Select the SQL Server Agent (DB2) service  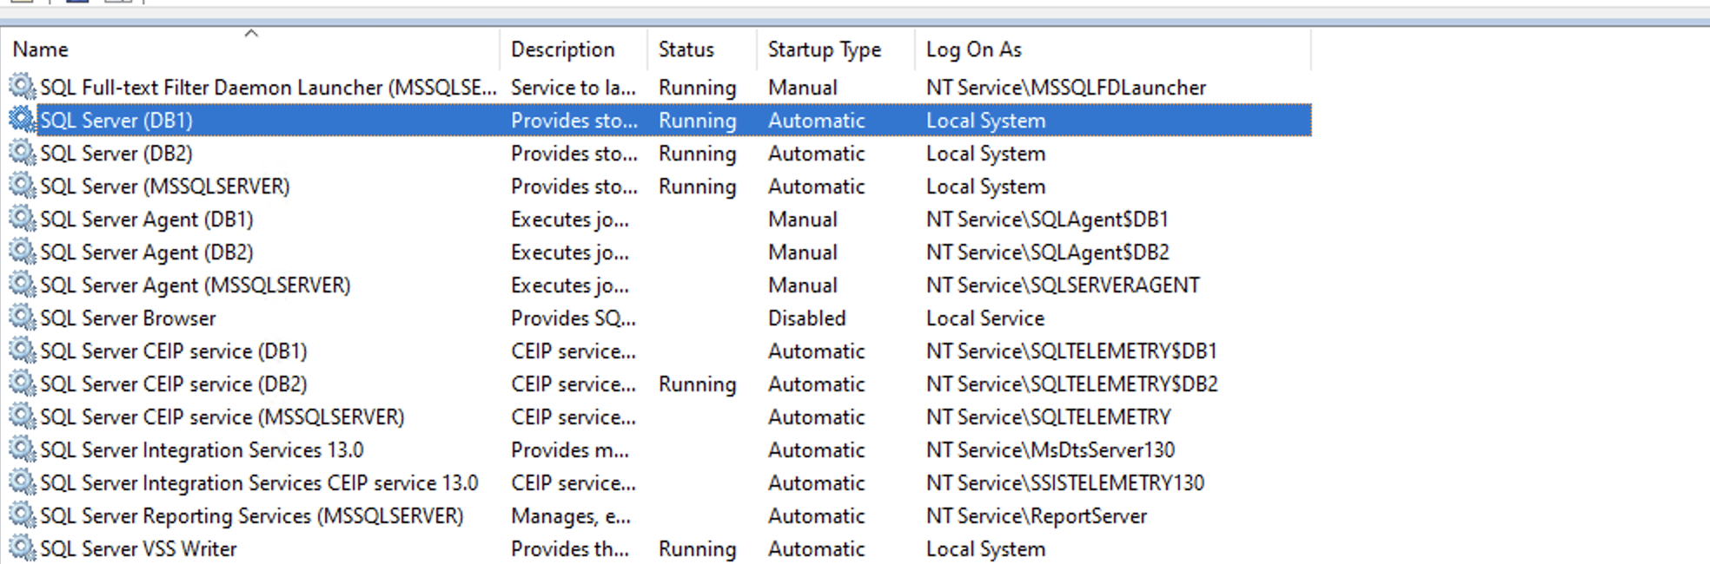147,252
